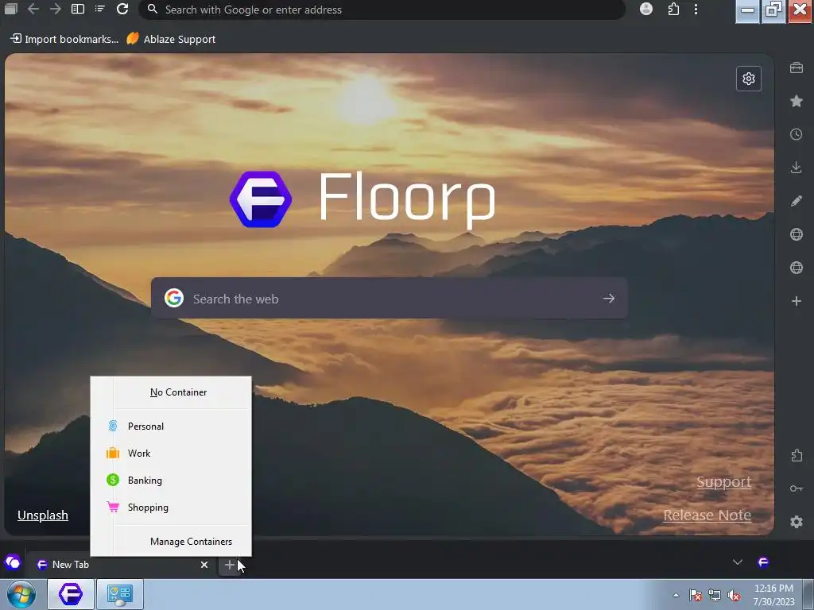Show hidden system tray icons
Image resolution: width=814 pixels, height=610 pixels.
click(676, 595)
